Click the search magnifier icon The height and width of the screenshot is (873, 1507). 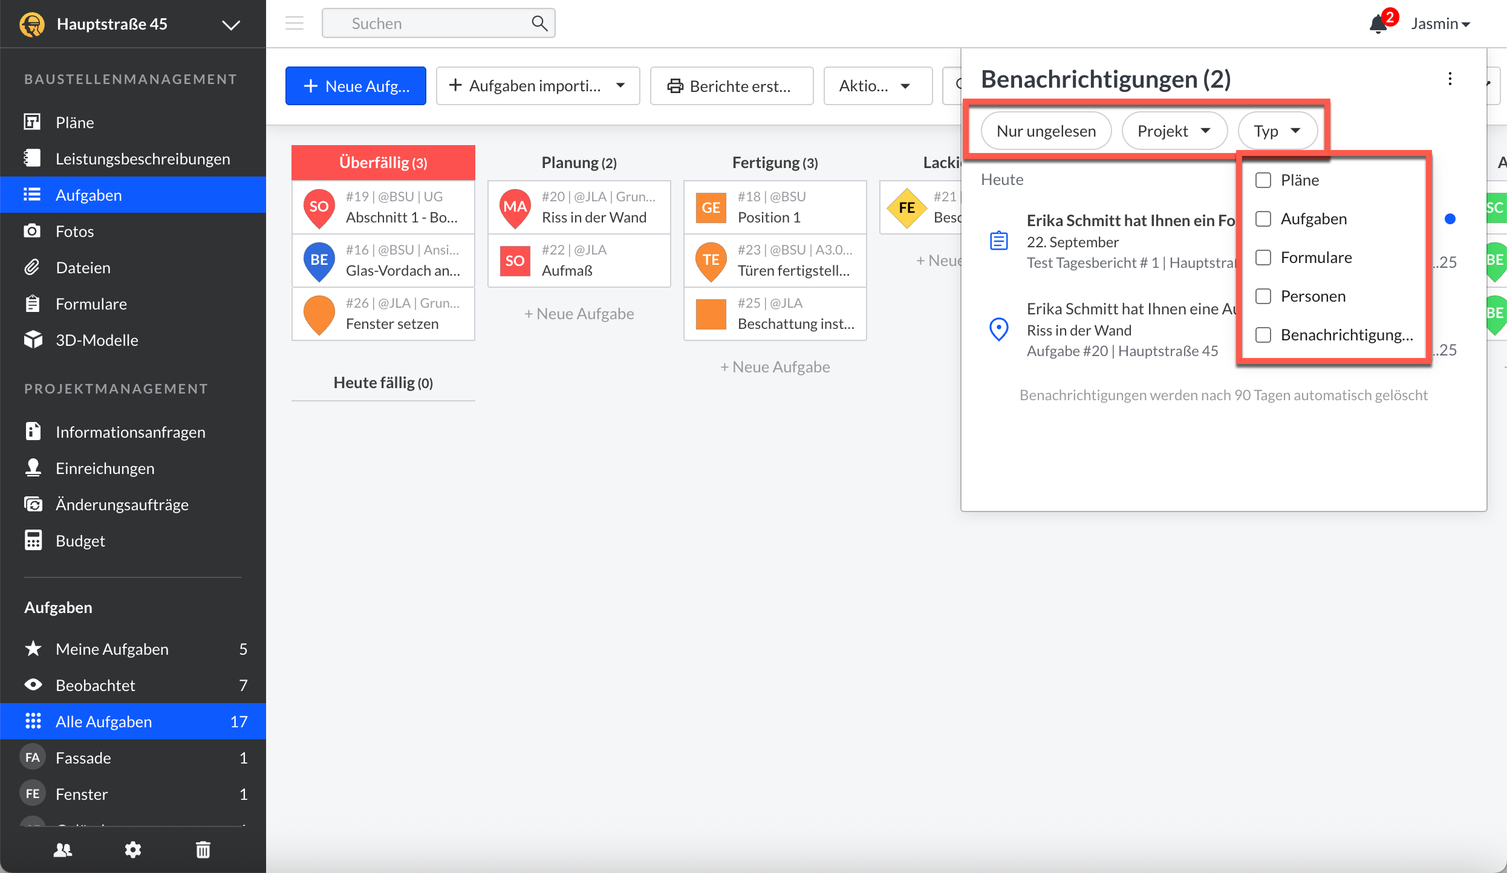539,24
